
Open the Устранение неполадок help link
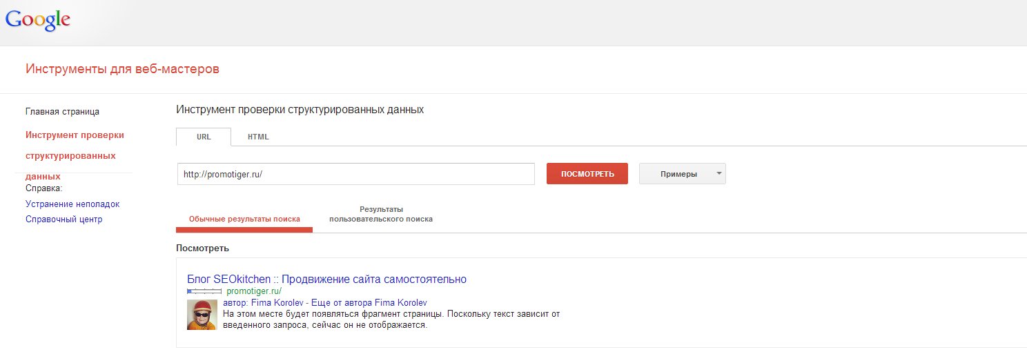tap(72, 204)
